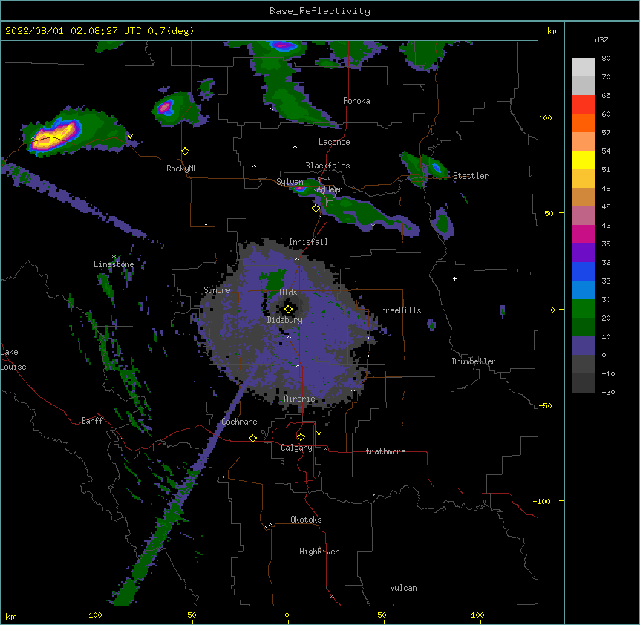640x625 pixels.
Task: Click the yellow V marker near Calgary
Action: click(x=319, y=433)
